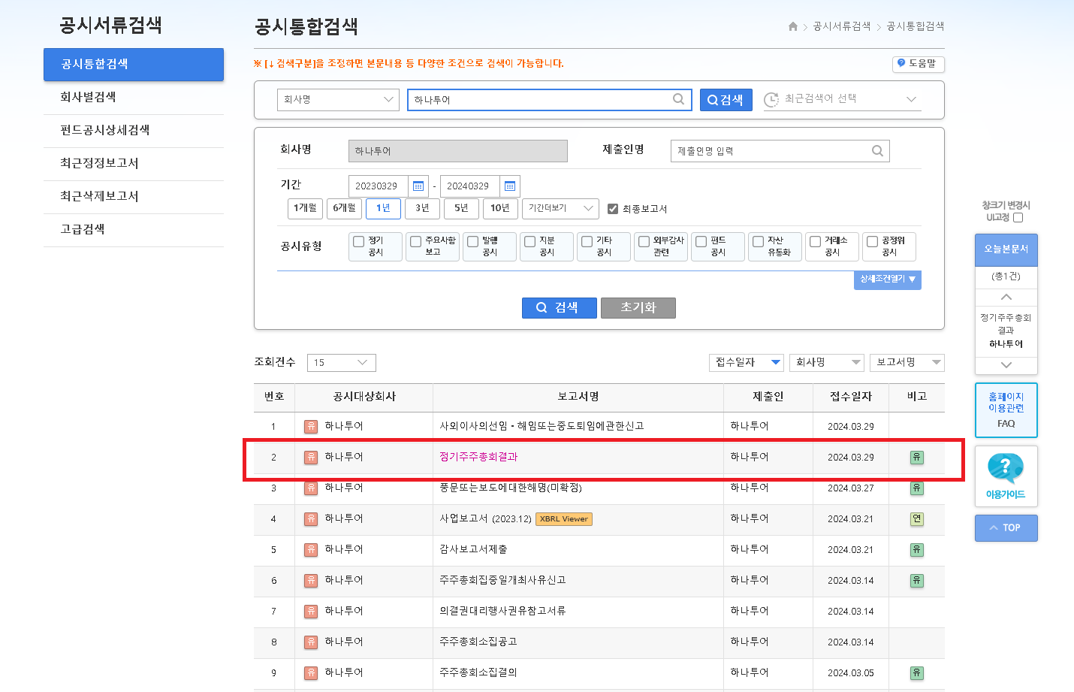Check the 발행공시 disclosure type

473,242
